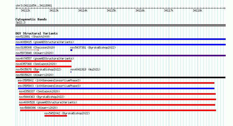Click the thin red line for nsv3199308
The height and width of the screenshot is (126, 233).
pyautogui.click(x=27, y=50)
